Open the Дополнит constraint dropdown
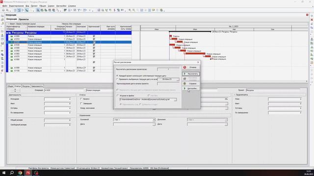The image size is (314, 176). point(226,120)
